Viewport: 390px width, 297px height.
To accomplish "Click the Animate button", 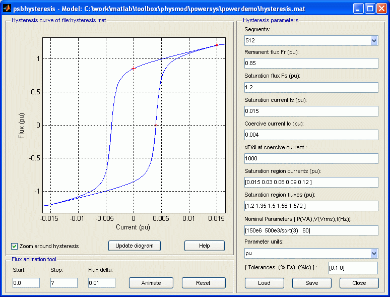I will [151, 283].
